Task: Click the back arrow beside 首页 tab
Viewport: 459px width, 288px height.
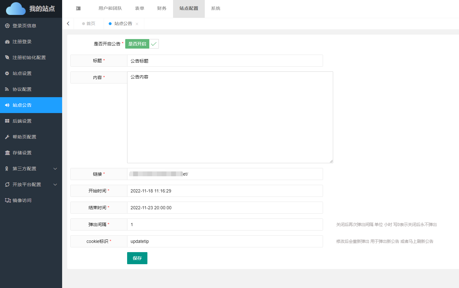Action: [x=68, y=23]
